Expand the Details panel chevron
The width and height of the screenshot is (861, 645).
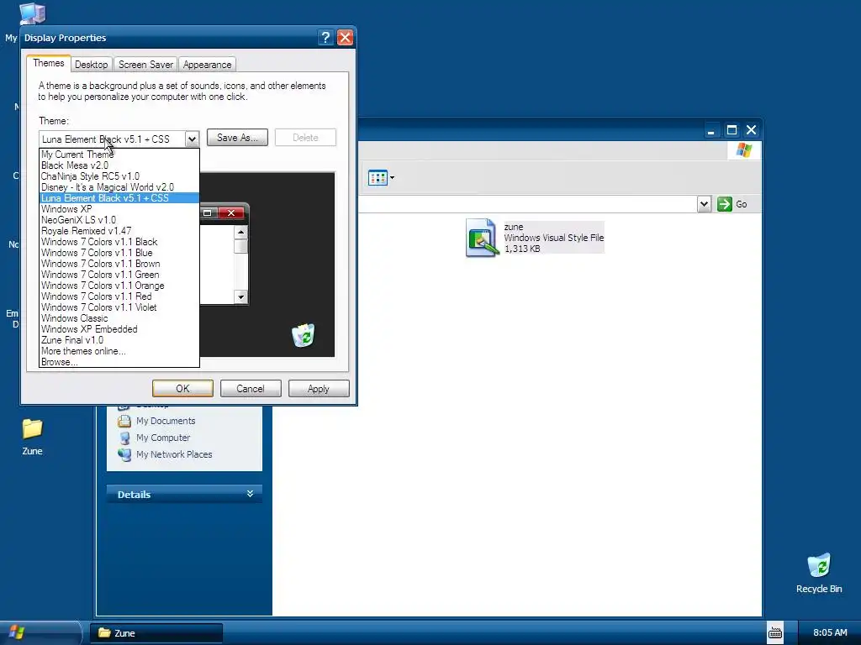coord(250,494)
